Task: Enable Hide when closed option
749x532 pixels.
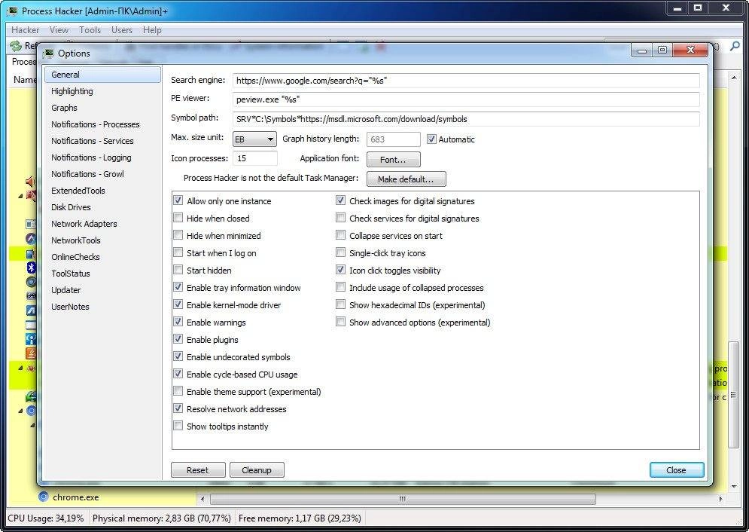Action: point(178,218)
